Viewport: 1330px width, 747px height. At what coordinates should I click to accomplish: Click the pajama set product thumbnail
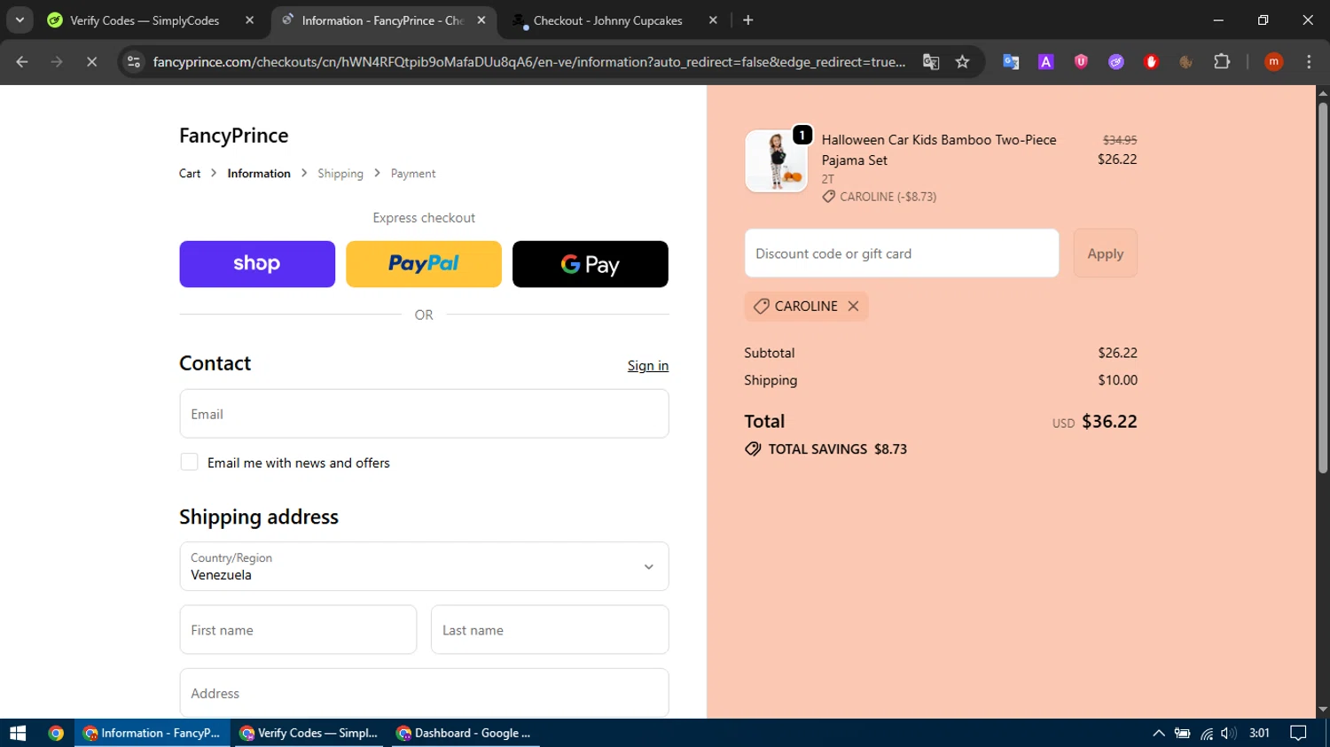pyautogui.click(x=776, y=161)
